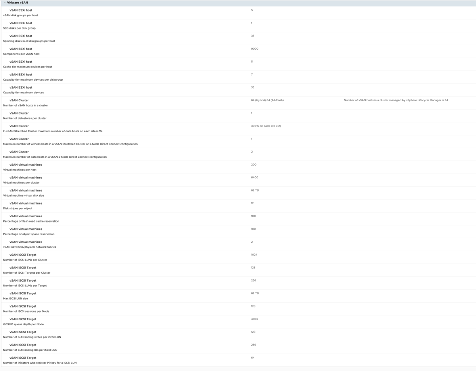Screen dimensions: 476x371
Task: Select 'Number of iSCSI LUNs per Target'
Action: pyautogui.click(x=25, y=285)
